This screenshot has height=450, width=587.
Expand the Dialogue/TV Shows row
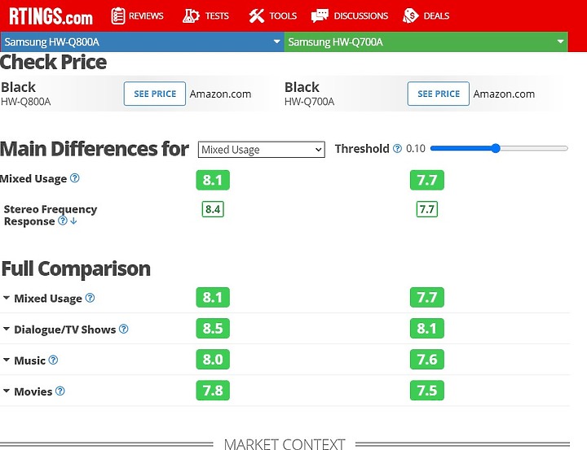[x=6, y=329]
